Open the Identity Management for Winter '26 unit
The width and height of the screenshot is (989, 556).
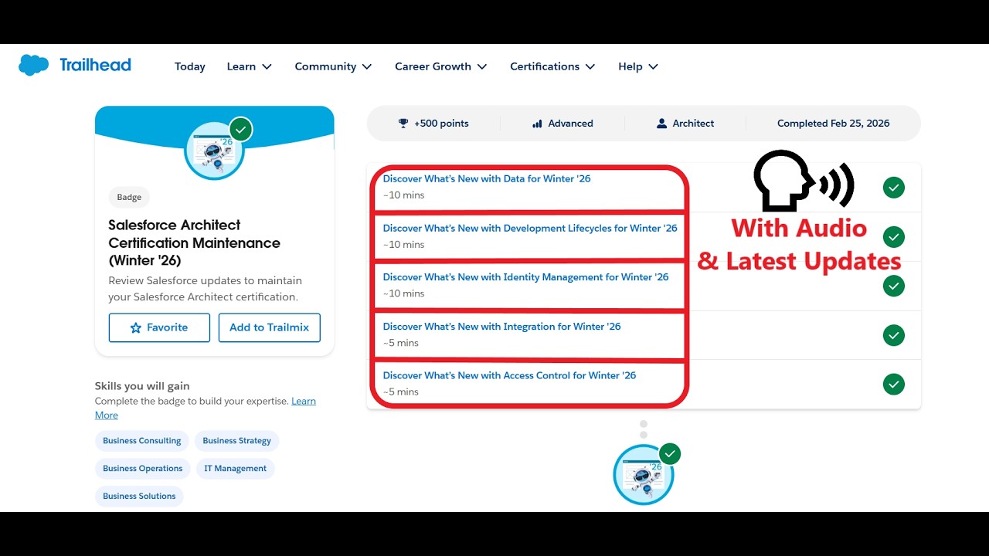tap(526, 276)
